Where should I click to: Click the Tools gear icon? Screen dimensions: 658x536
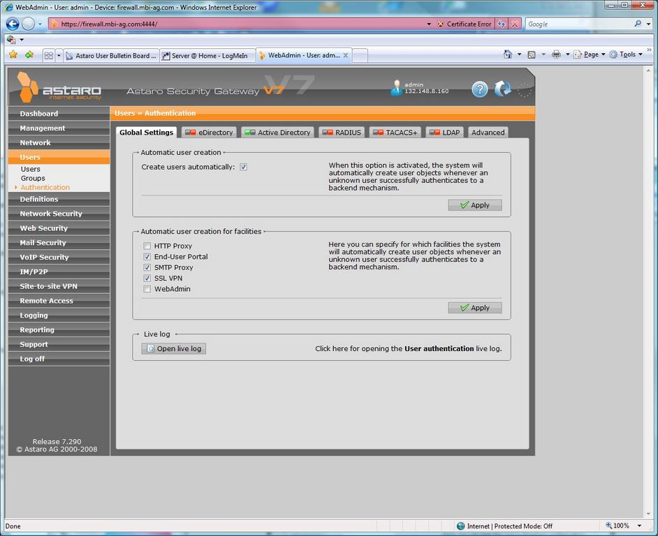[x=613, y=54]
